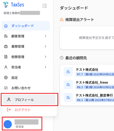Click the building icon beside 顧客管理
Screen dimensions: 114x131
point(6,36)
